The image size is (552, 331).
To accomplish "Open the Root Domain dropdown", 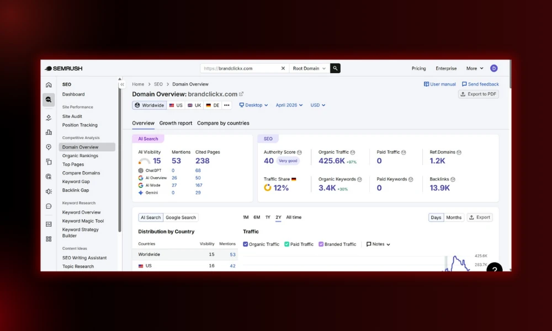I will [x=309, y=68].
